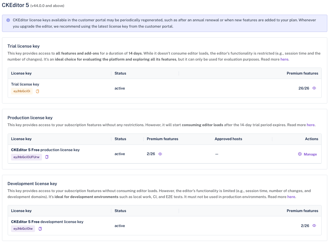This screenshot has height=244, width=330.
Task: Click the info icon in the notice banner
Action: [x=8, y=20]
